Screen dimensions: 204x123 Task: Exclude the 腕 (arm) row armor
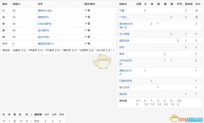[89, 24]
